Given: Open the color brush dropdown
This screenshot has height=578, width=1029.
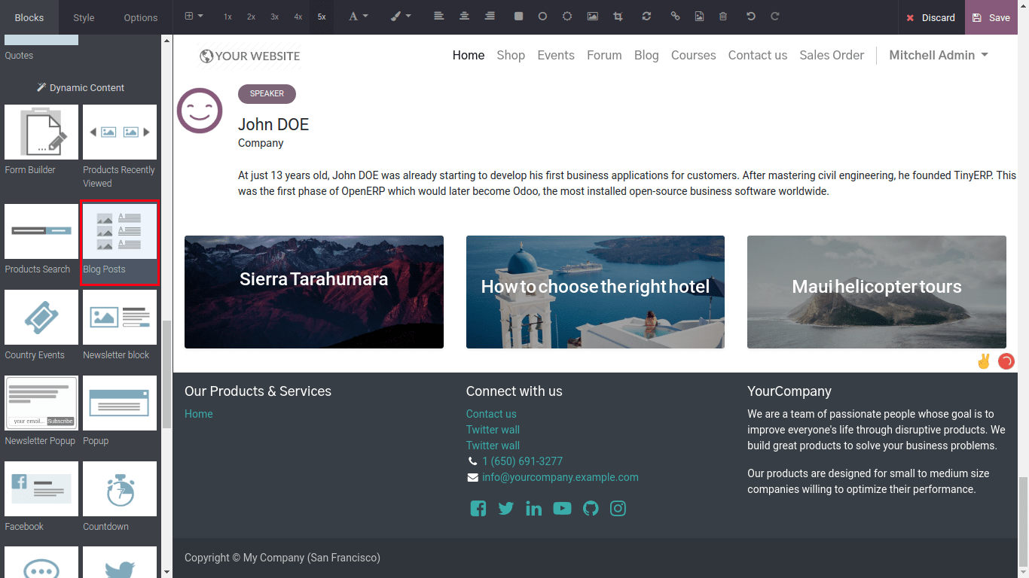Looking at the screenshot, I should pos(401,17).
